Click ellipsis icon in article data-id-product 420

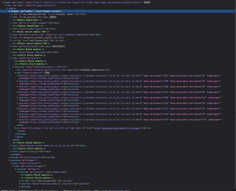[65, 100]
